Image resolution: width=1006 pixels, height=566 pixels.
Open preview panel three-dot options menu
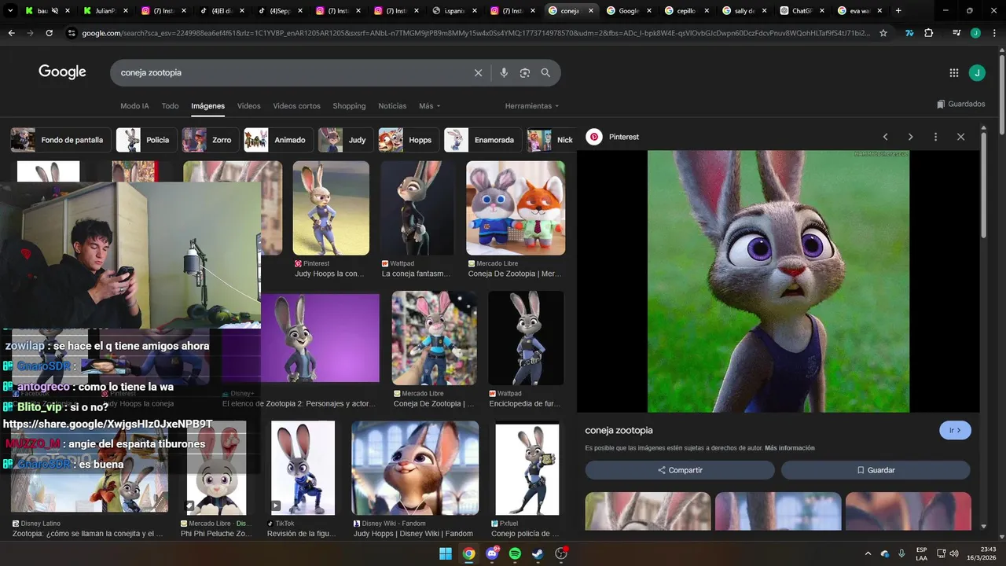[x=935, y=137]
